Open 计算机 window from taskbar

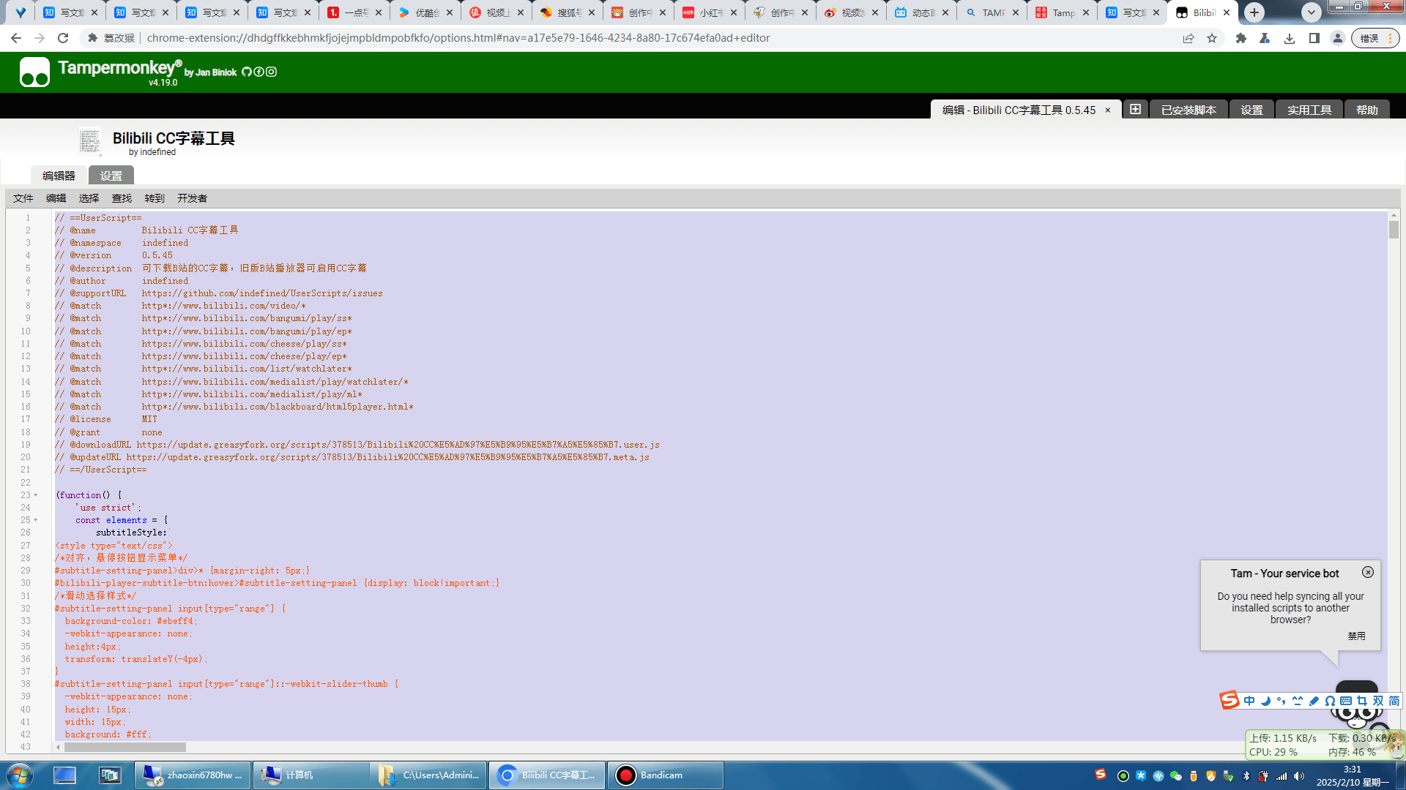310,775
